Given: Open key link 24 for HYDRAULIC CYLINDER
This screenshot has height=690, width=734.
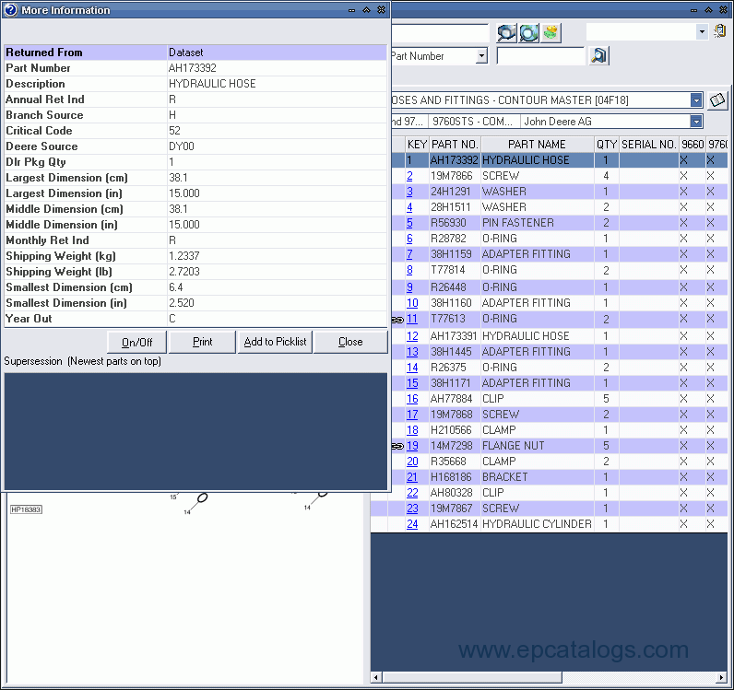Looking at the screenshot, I should tap(412, 524).
